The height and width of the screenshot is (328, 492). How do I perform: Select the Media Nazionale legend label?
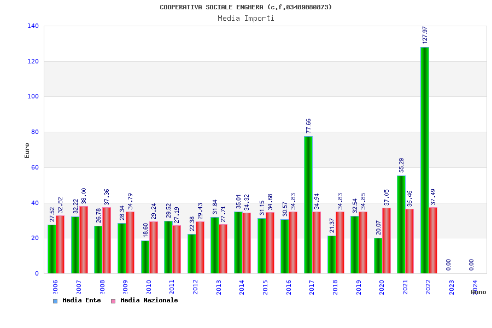[149, 300]
